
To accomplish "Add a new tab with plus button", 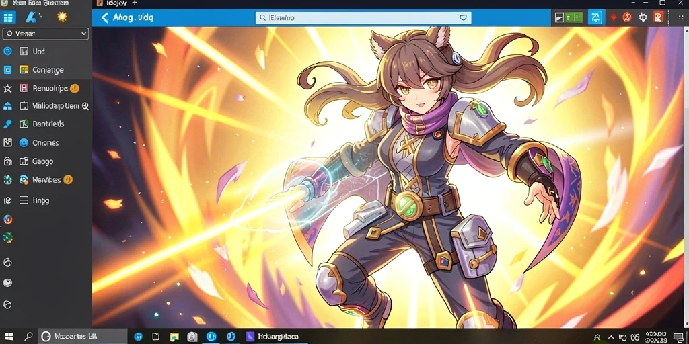I will (135, 3).
